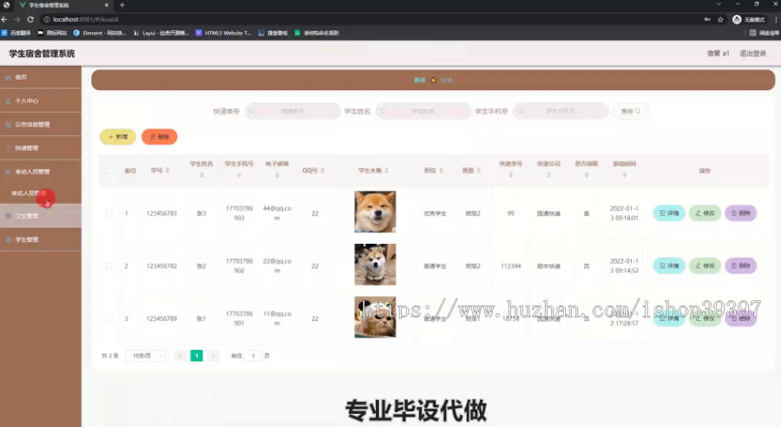The width and height of the screenshot is (781, 427).
Task: Reload the page with refresh icon
Action: point(30,19)
